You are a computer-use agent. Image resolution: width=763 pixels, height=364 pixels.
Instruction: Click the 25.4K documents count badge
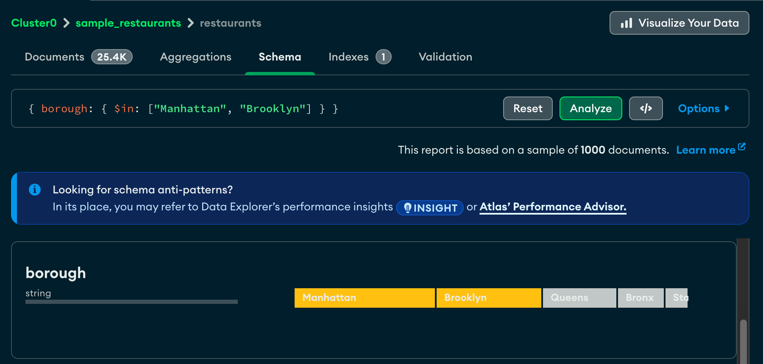(x=112, y=57)
